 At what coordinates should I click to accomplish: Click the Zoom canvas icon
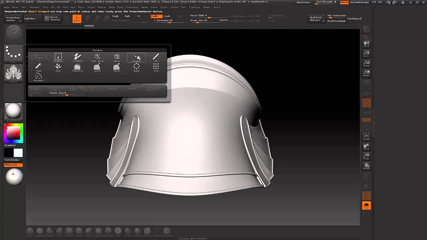pyautogui.click(x=366, y=53)
